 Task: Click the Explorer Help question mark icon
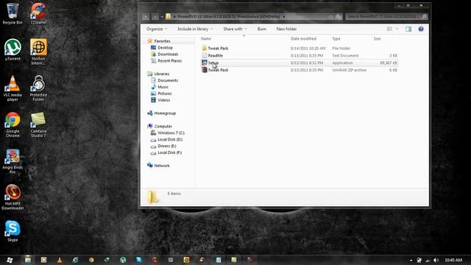[x=421, y=29]
